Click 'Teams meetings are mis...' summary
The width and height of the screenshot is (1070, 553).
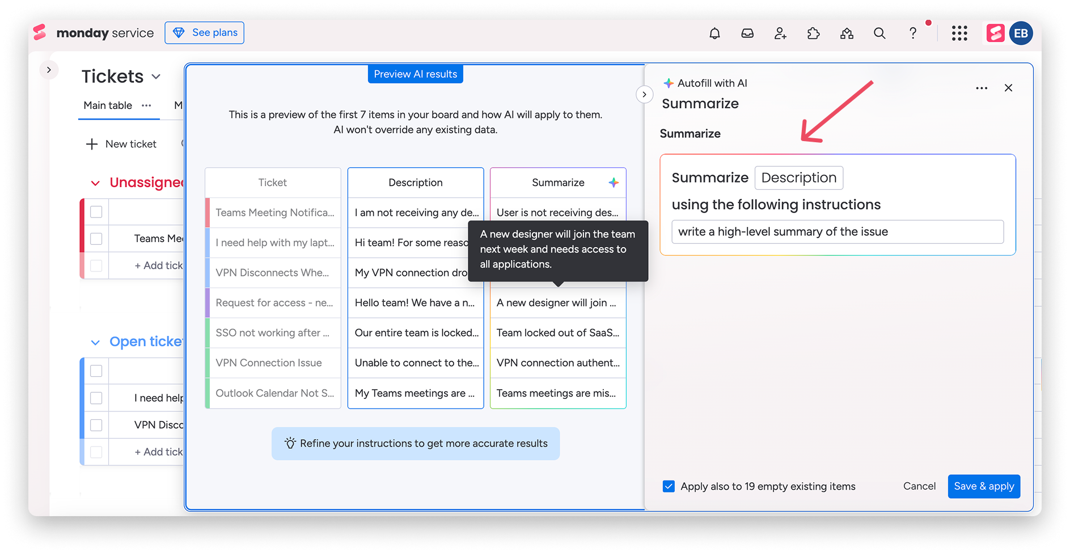(x=558, y=393)
